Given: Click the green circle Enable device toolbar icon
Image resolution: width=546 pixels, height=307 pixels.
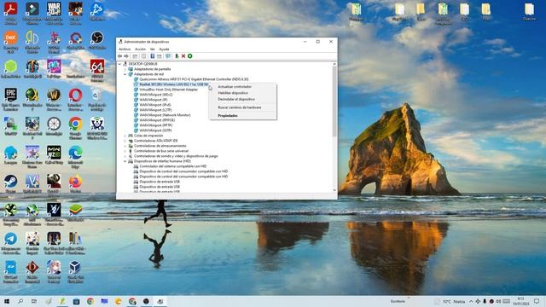Looking at the screenshot, I should (189, 56).
